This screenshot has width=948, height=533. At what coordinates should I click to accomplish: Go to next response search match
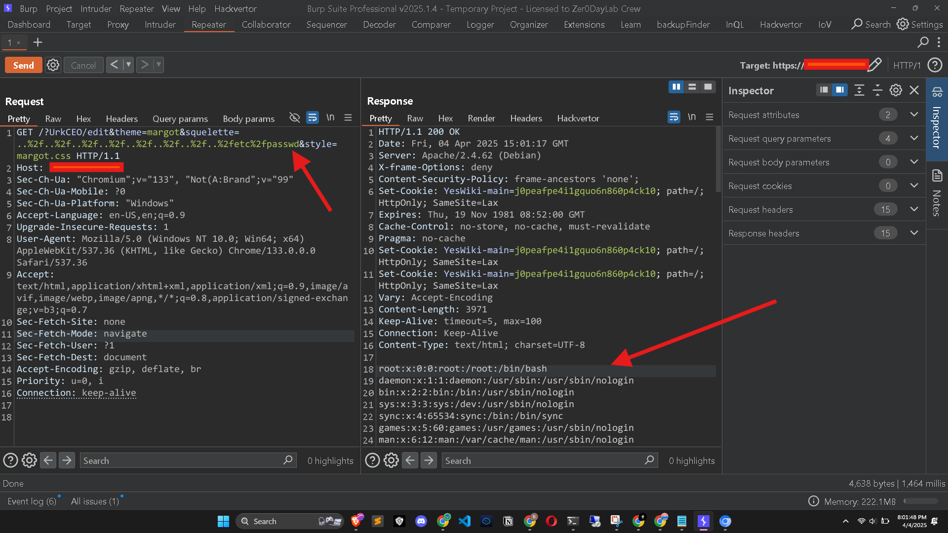tap(429, 460)
